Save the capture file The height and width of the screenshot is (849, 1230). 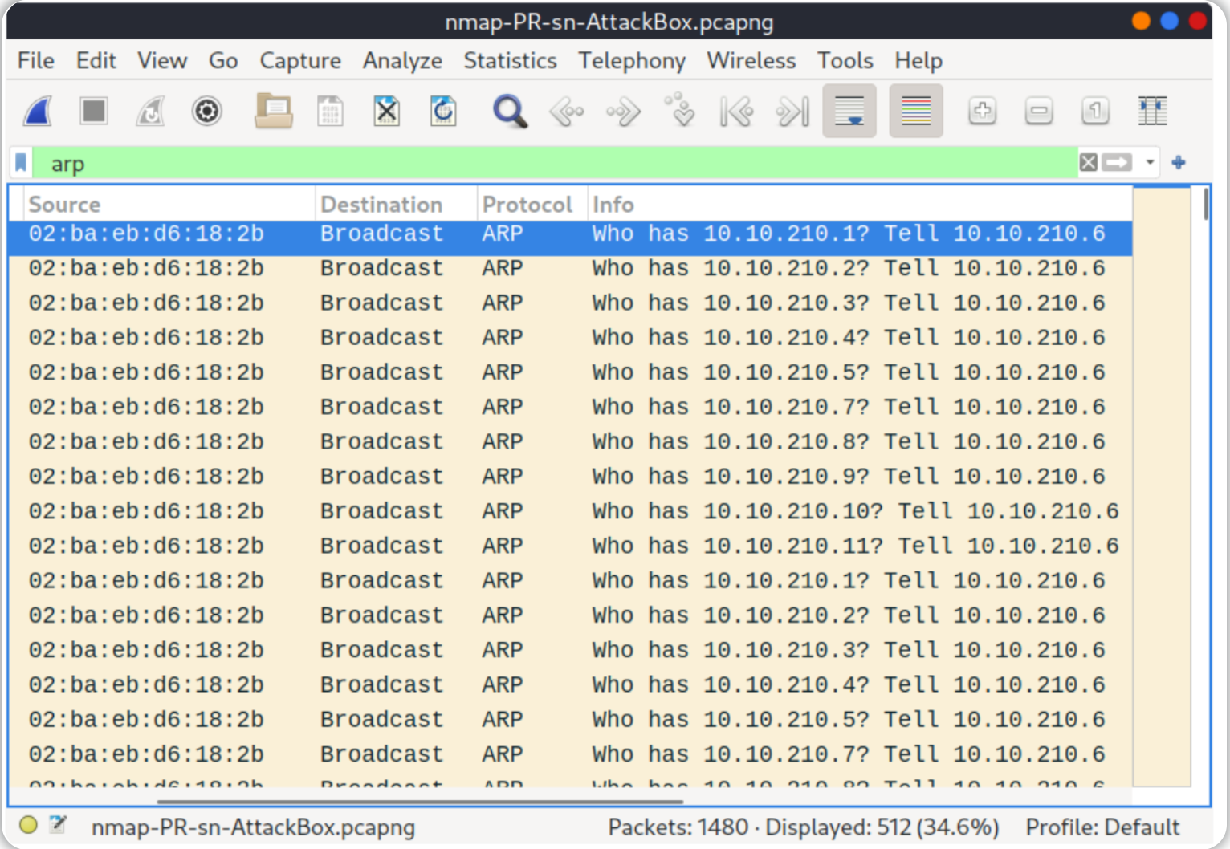(x=330, y=111)
